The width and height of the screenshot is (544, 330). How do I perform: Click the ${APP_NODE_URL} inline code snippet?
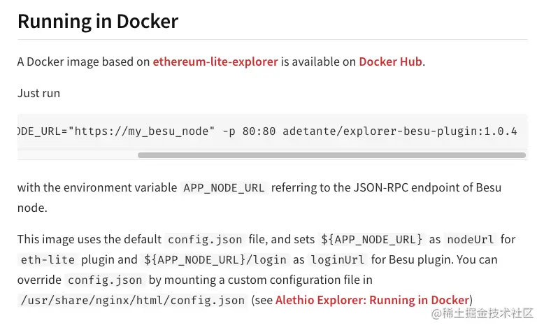tap(371, 239)
